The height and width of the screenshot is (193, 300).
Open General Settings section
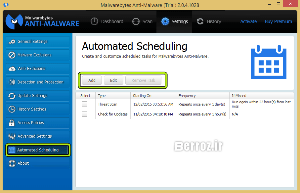(x=37, y=42)
